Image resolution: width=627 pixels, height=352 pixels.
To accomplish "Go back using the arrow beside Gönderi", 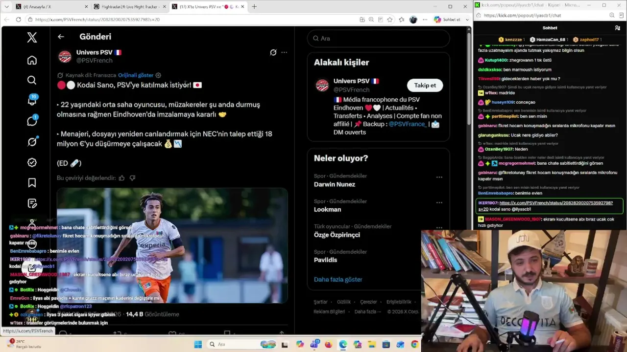I will [61, 37].
